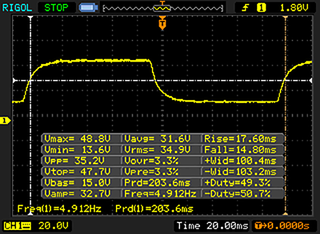The width and height of the screenshot is (320, 234).
Task: Click the 1.80V trigger level value
Action: 294,8
